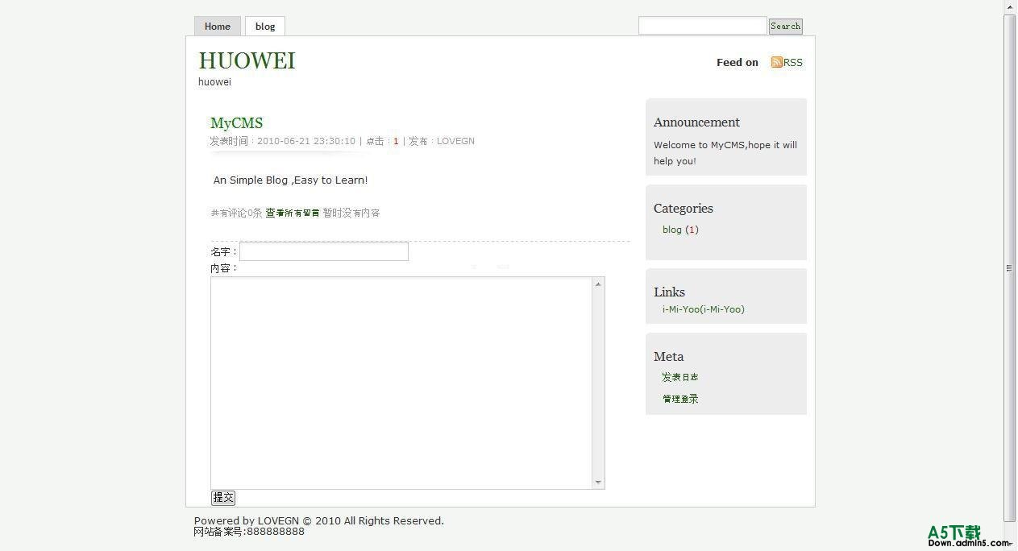1018x551 pixels.
Task: Click textarea scrollbar down arrow
Action: click(598, 483)
